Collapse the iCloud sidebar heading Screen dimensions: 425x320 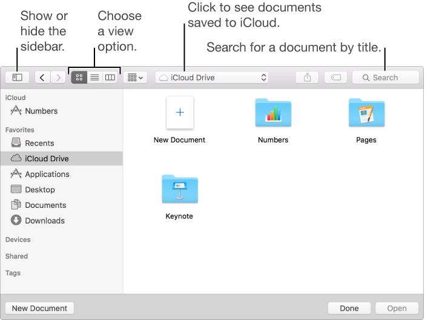tap(16, 98)
